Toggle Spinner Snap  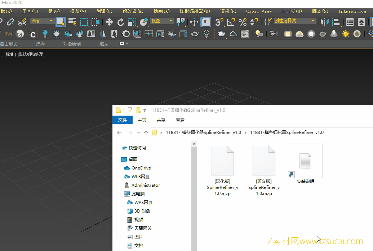(x=254, y=22)
